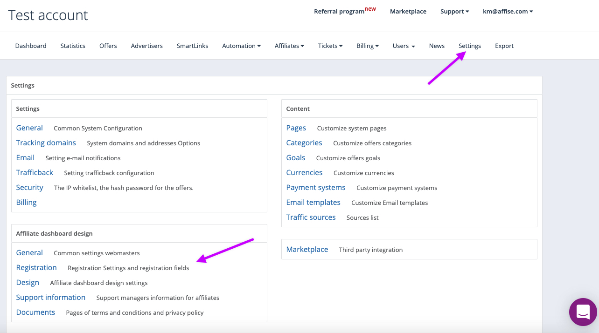The image size is (599, 333).
Task: Open Registration settings link
Action: (x=36, y=267)
